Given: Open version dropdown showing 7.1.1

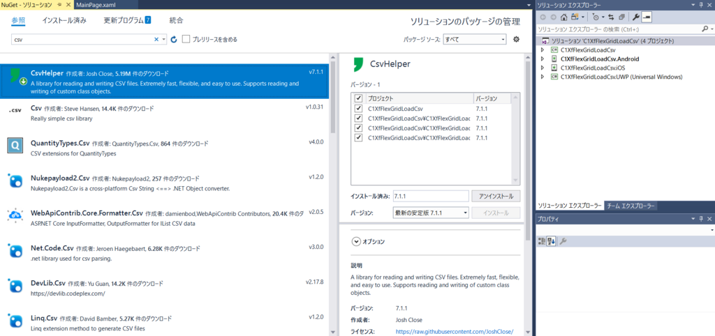Looking at the screenshot, I should (431, 213).
